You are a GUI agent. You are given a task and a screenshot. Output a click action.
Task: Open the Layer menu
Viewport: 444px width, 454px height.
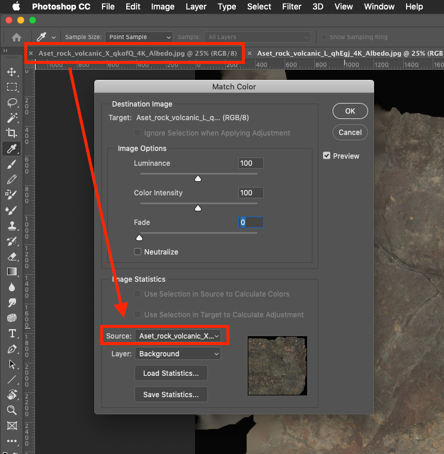point(196,7)
